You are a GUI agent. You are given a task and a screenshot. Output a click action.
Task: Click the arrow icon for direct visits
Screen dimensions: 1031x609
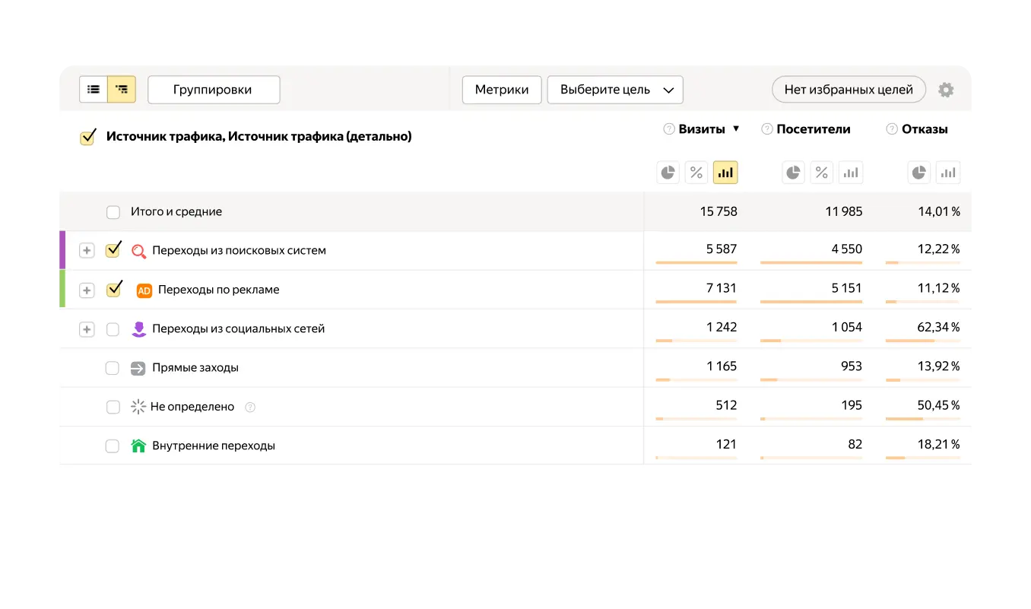coord(138,367)
